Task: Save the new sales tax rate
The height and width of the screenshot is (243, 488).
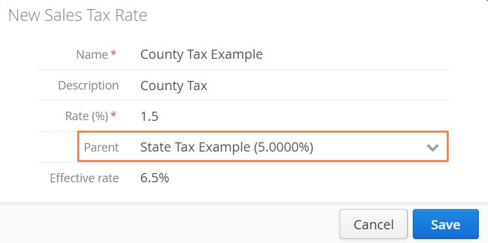Action: (x=445, y=224)
